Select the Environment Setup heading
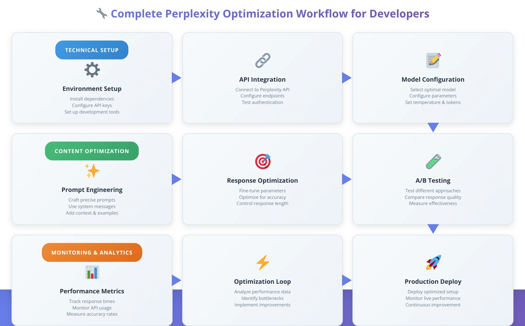 tap(92, 89)
